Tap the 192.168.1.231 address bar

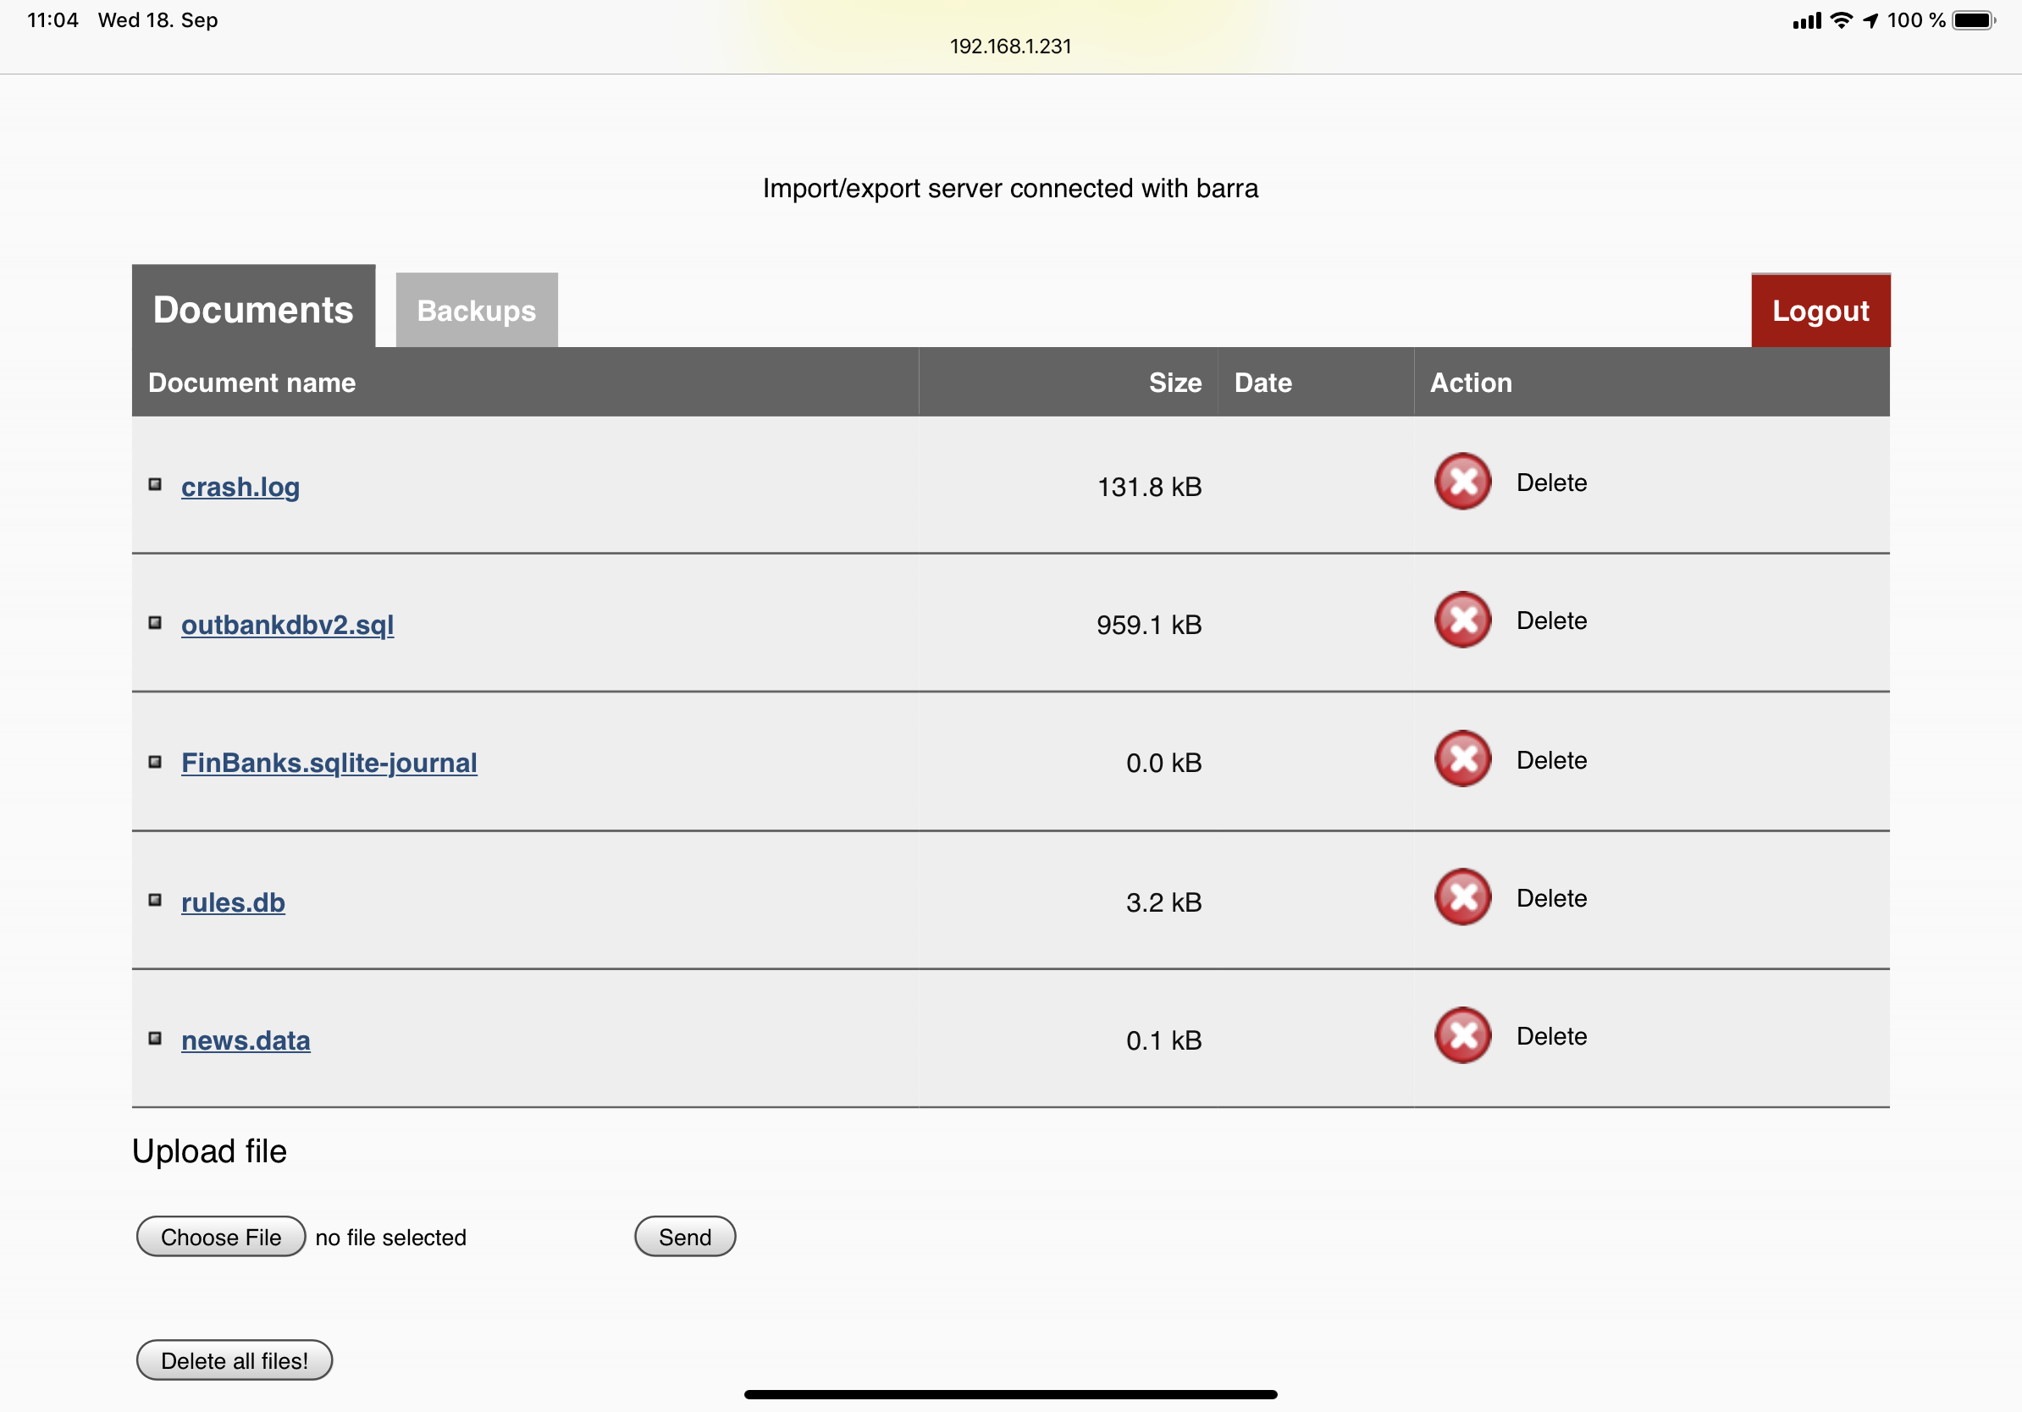point(1010,46)
